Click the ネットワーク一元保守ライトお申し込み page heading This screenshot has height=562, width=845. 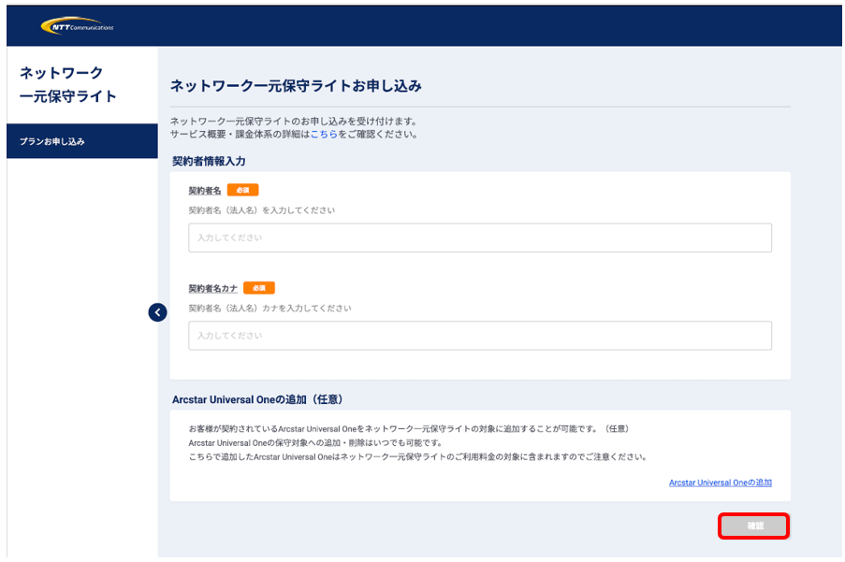(296, 86)
